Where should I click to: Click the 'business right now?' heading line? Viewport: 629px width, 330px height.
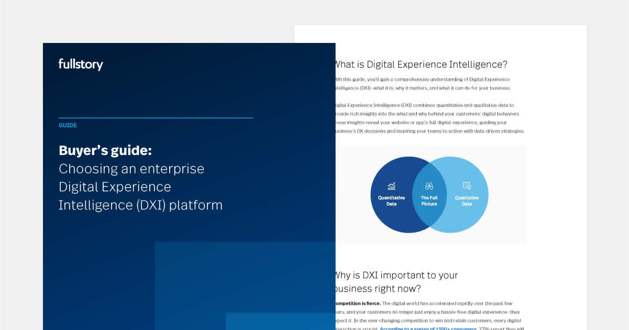pyautogui.click(x=378, y=289)
